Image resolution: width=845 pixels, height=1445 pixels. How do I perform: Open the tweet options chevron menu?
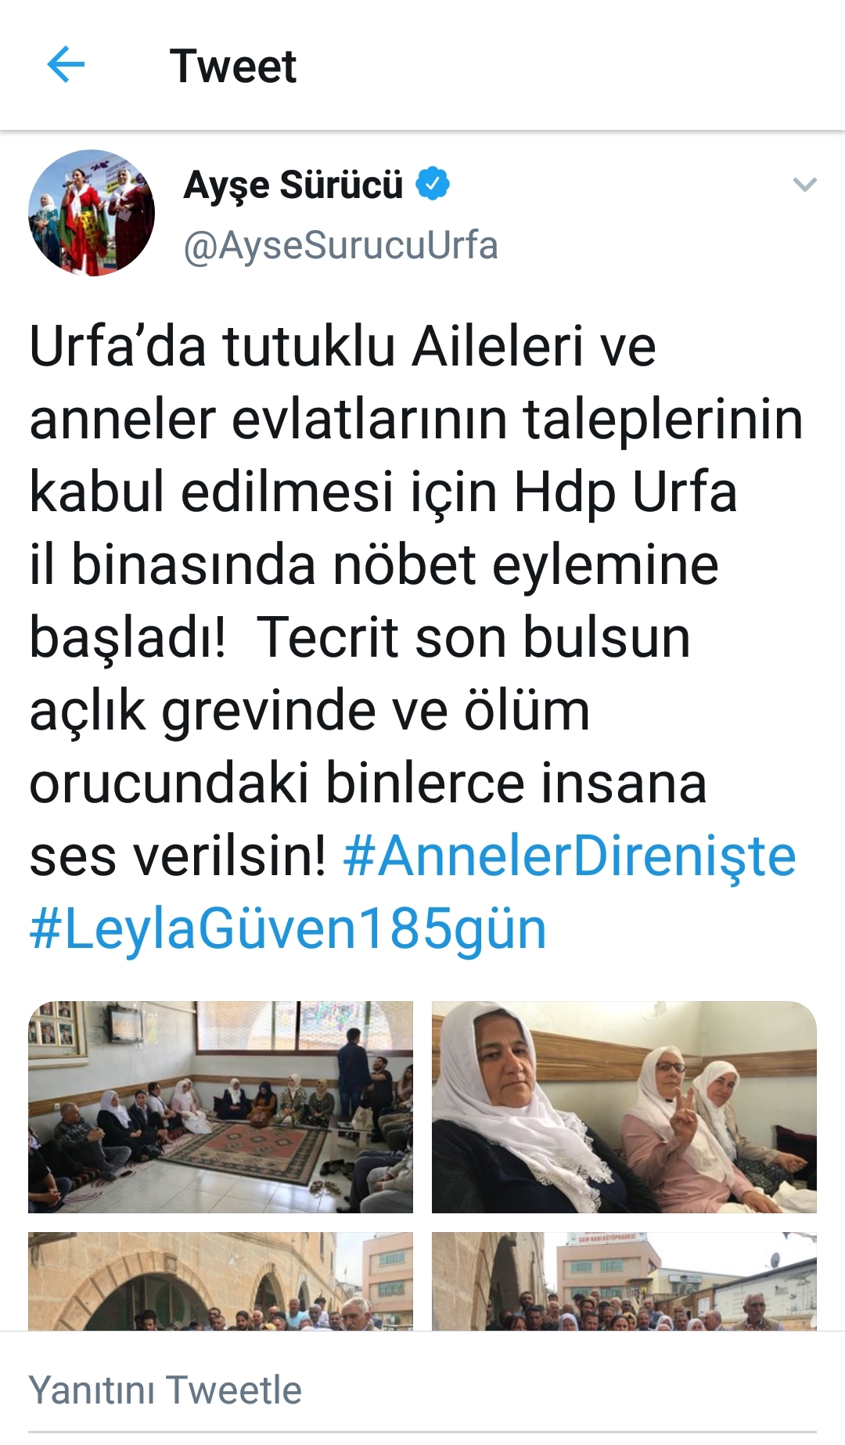pos(804,186)
